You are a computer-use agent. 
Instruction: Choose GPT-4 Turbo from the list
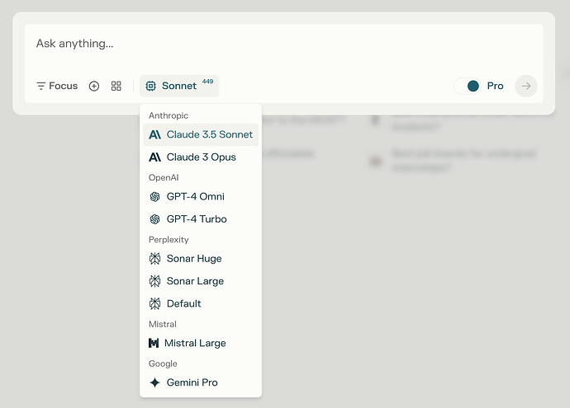pos(201,219)
